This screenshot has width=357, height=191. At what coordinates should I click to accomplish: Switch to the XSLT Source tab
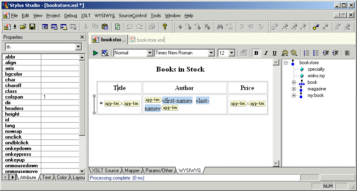(106, 170)
